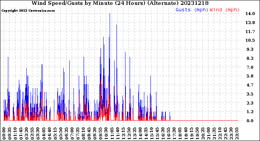Click the 12:15 time axis label

[123, 133]
